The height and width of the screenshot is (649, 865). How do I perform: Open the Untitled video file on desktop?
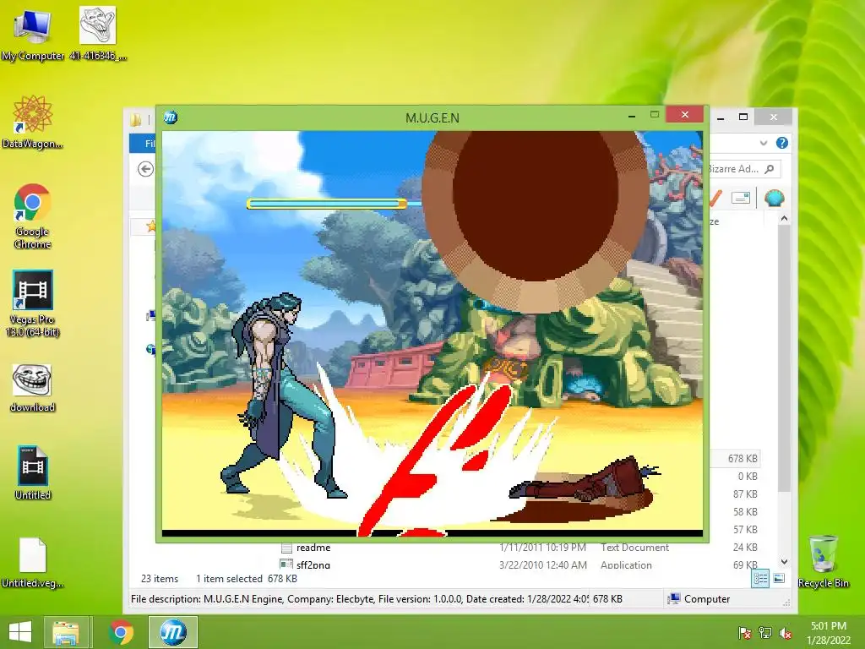(33, 472)
